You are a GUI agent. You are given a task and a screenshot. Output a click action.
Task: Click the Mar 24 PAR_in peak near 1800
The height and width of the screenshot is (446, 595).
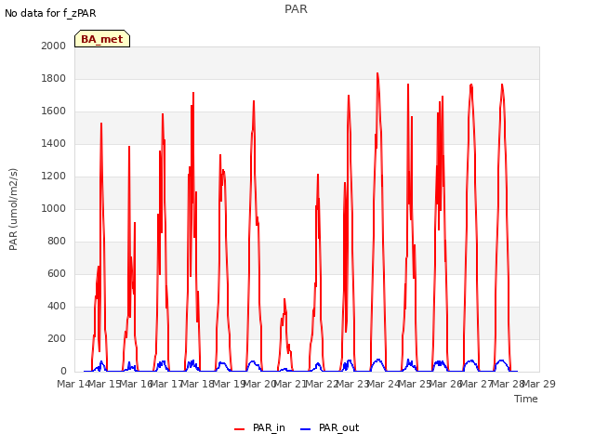click(x=377, y=73)
